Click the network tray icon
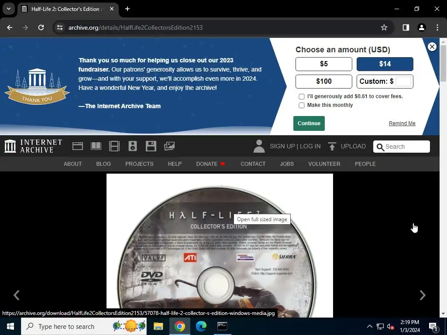Screen dimensions: 447x335 380,327
